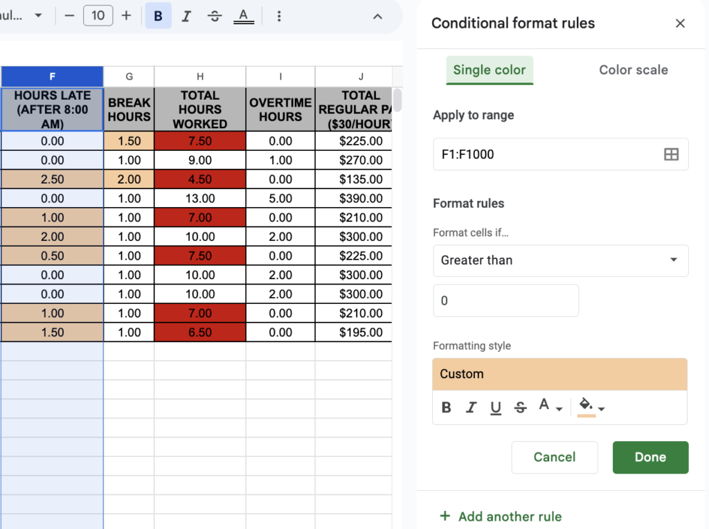This screenshot has width=709, height=529.
Task: Click the condition value field containing 0
Action: (x=506, y=301)
